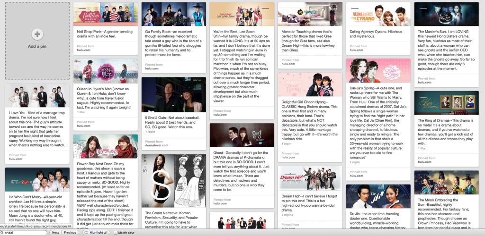Screen dimensions: 485x236
Task: Click '1 repin' under Dal-Ja's Spring
Action: 355,162
